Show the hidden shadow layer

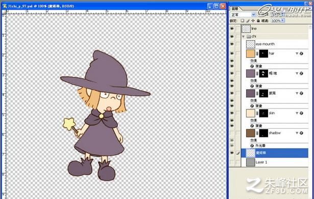(x=232, y=133)
